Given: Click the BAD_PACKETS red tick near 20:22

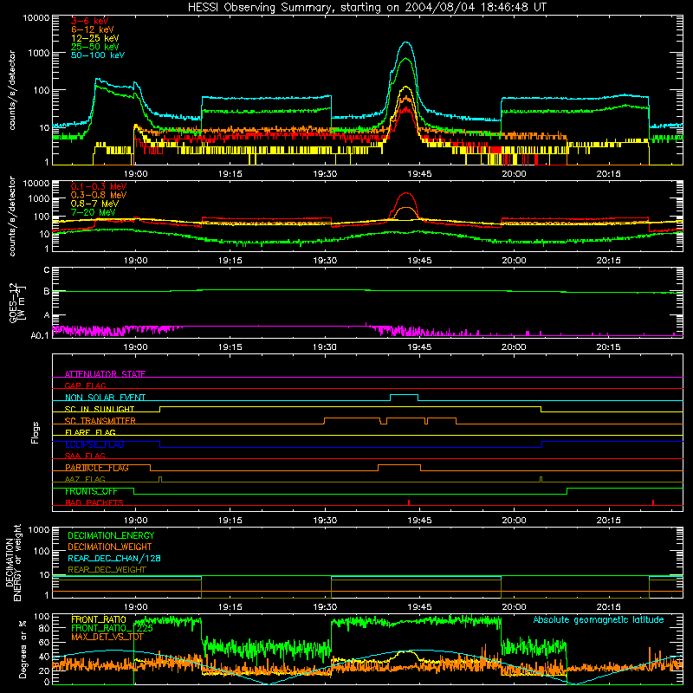Looking at the screenshot, I should 653,502.
